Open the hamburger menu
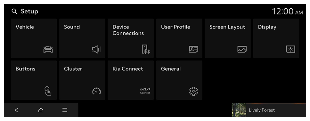This screenshot has height=121, width=310. click(65, 110)
